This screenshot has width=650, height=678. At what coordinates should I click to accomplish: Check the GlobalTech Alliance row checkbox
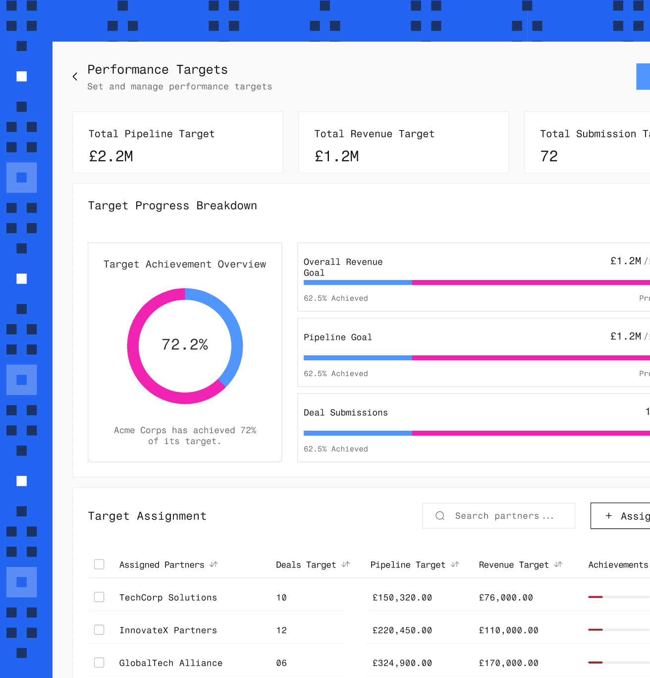99,662
